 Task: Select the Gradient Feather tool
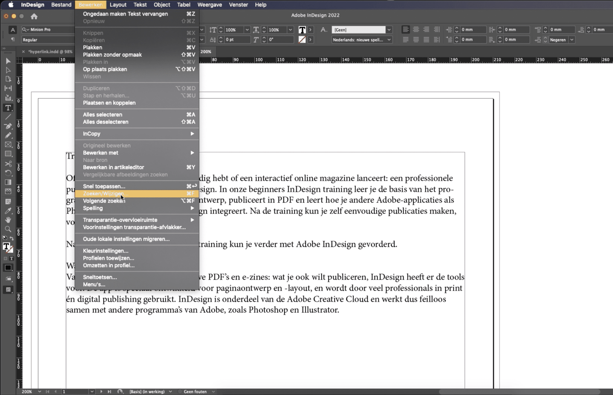point(8,191)
